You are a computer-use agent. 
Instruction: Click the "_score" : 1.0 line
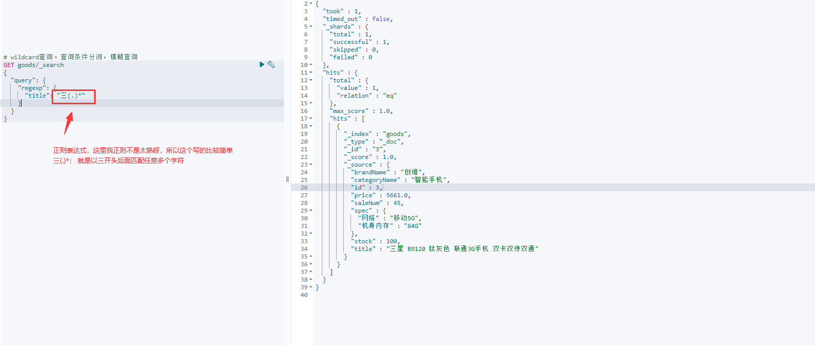click(x=370, y=157)
